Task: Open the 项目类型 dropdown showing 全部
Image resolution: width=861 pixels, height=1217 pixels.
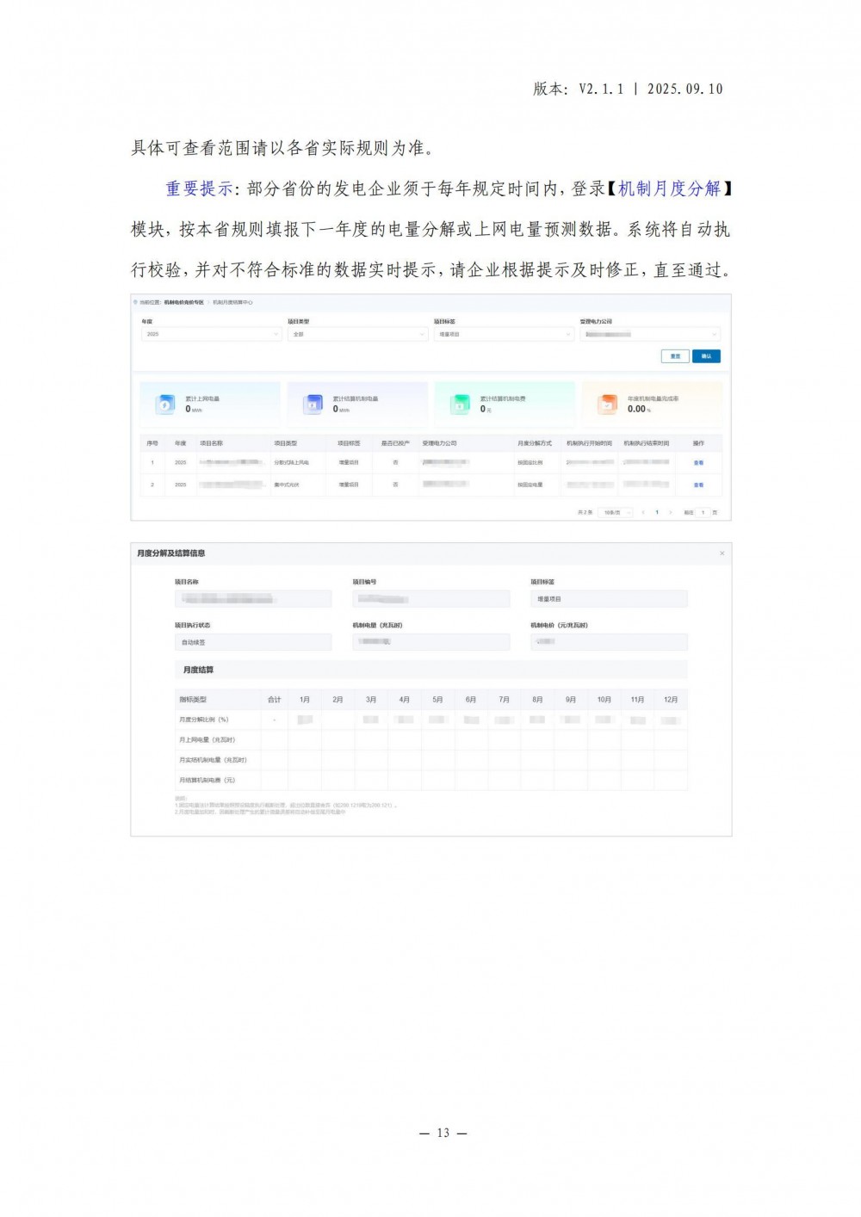Action: pyautogui.click(x=357, y=334)
